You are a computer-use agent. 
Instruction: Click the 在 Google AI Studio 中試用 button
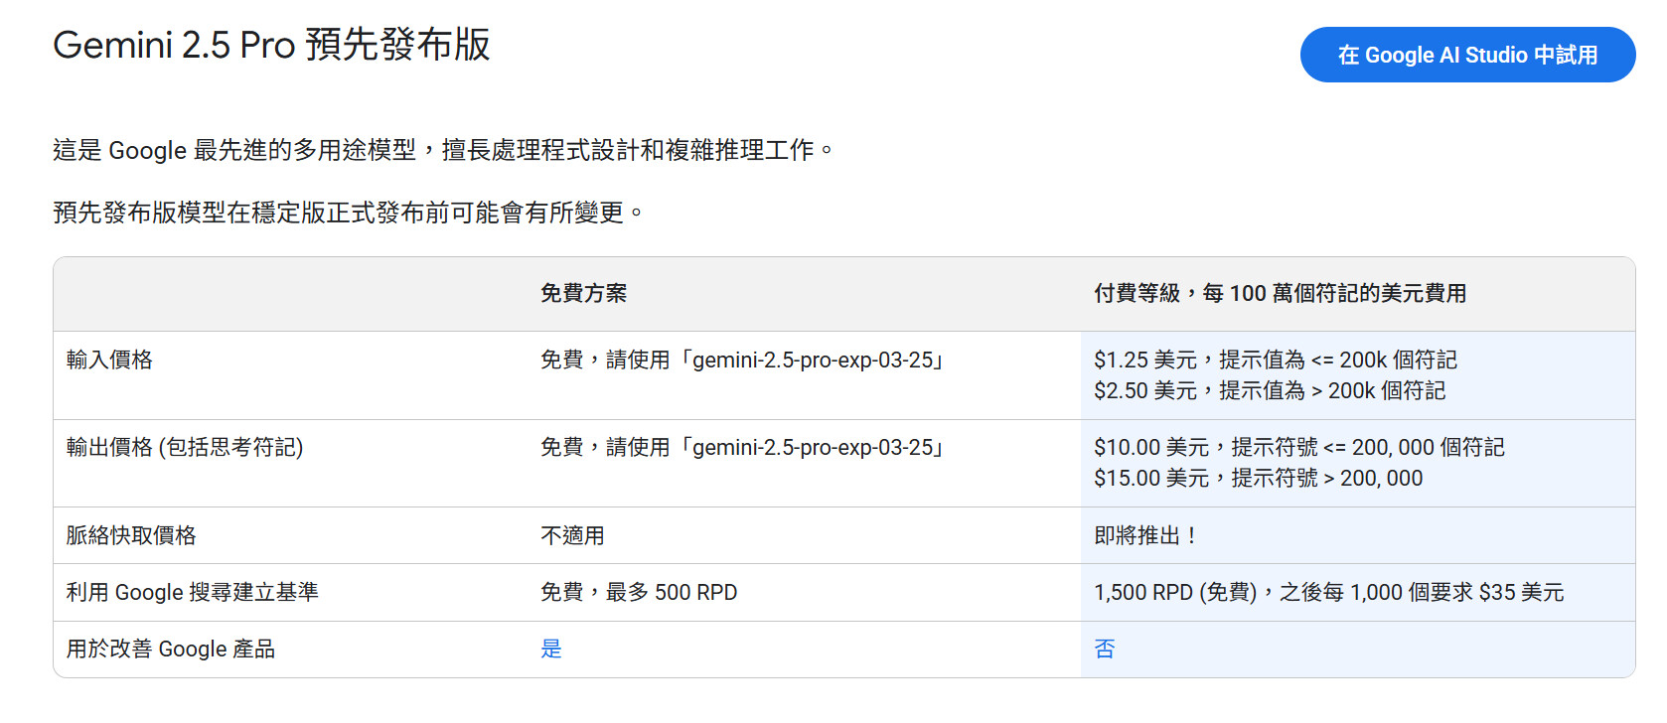click(1466, 55)
